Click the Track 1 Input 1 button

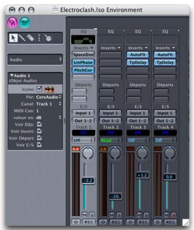pos(83,113)
